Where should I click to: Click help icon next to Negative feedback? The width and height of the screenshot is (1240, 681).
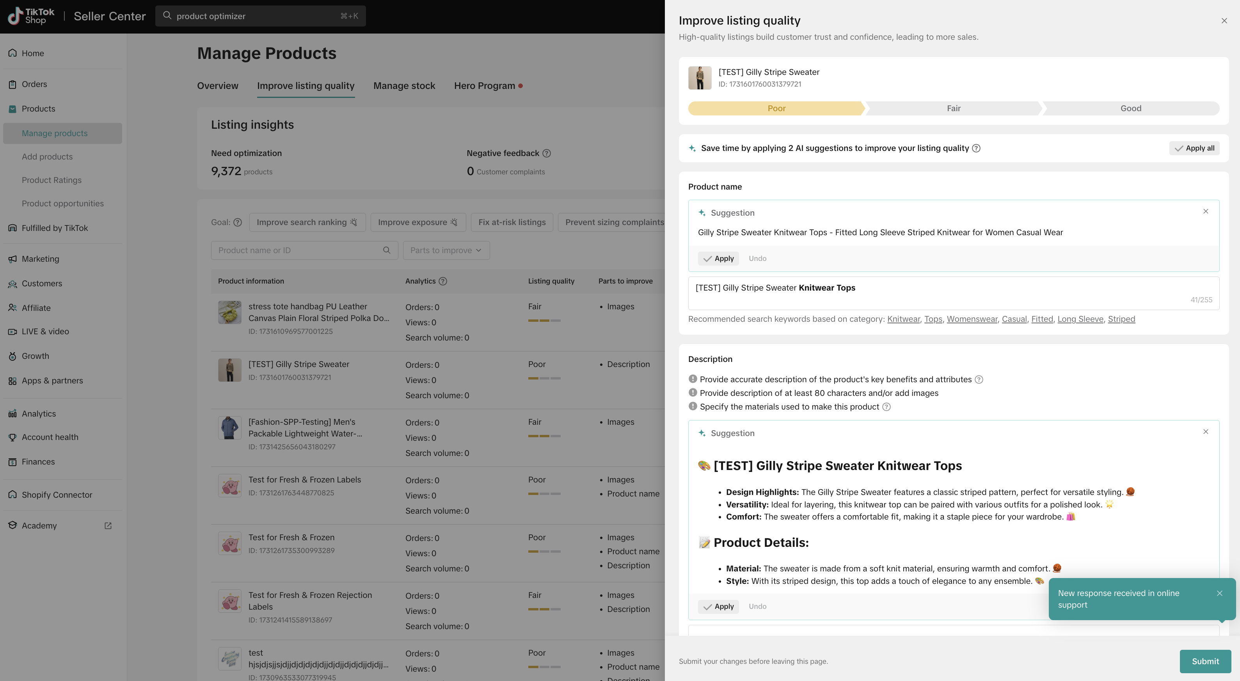tap(546, 153)
